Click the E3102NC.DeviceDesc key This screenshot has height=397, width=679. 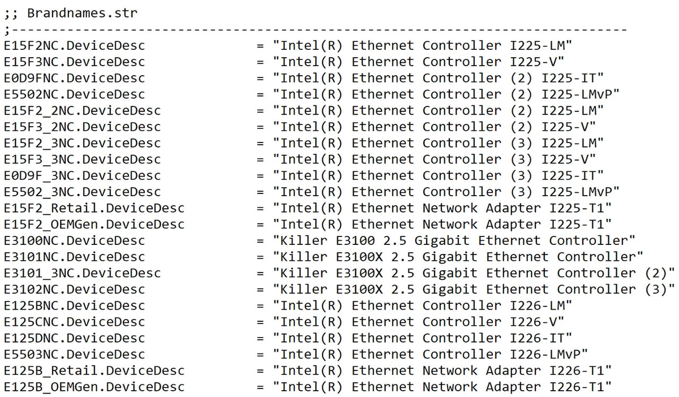[x=74, y=290]
